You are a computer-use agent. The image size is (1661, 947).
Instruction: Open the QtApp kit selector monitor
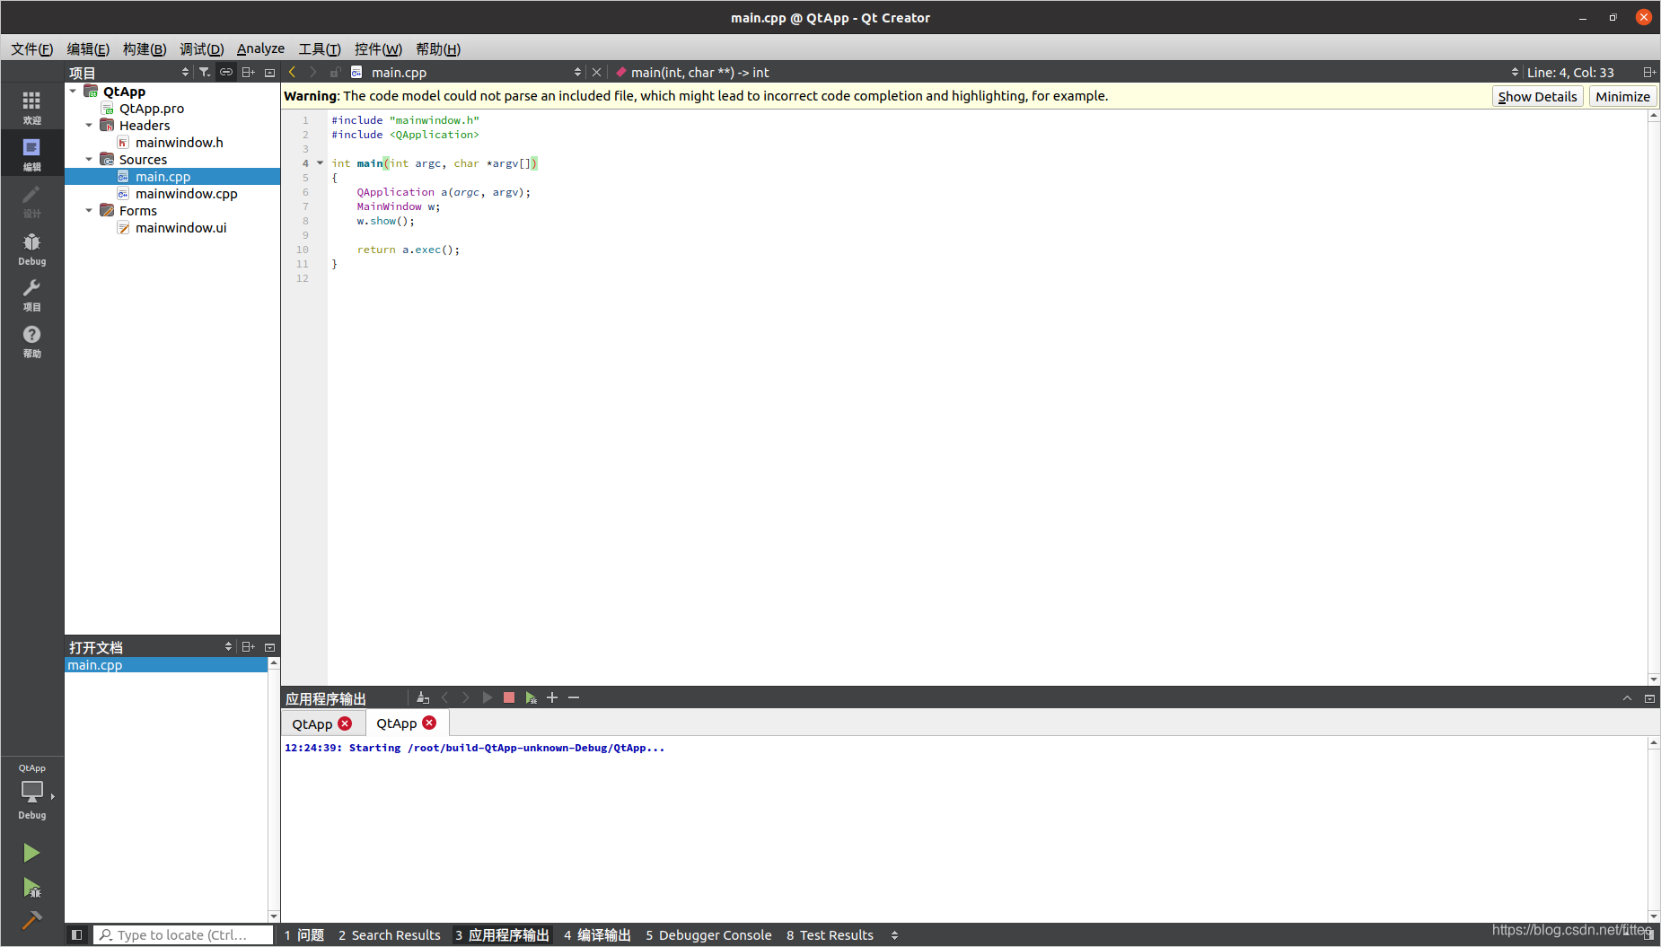pos(31,792)
